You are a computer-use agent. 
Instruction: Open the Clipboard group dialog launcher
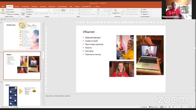point(19,16)
